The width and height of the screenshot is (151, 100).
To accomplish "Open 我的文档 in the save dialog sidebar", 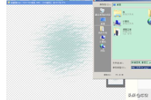I will coord(103,30).
